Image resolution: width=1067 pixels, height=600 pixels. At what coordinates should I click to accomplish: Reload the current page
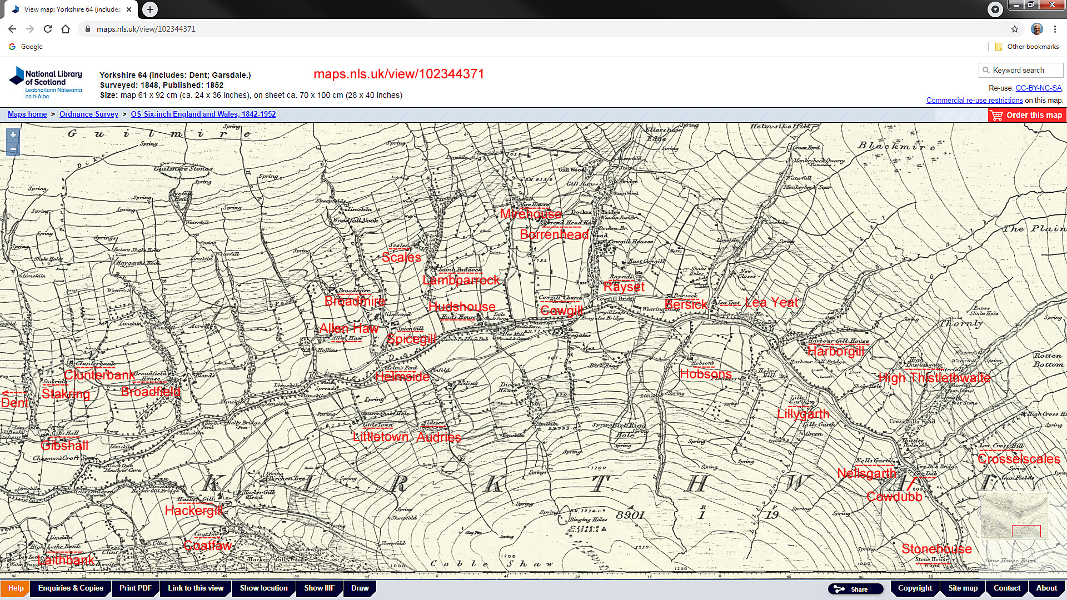[x=48, y=29]
